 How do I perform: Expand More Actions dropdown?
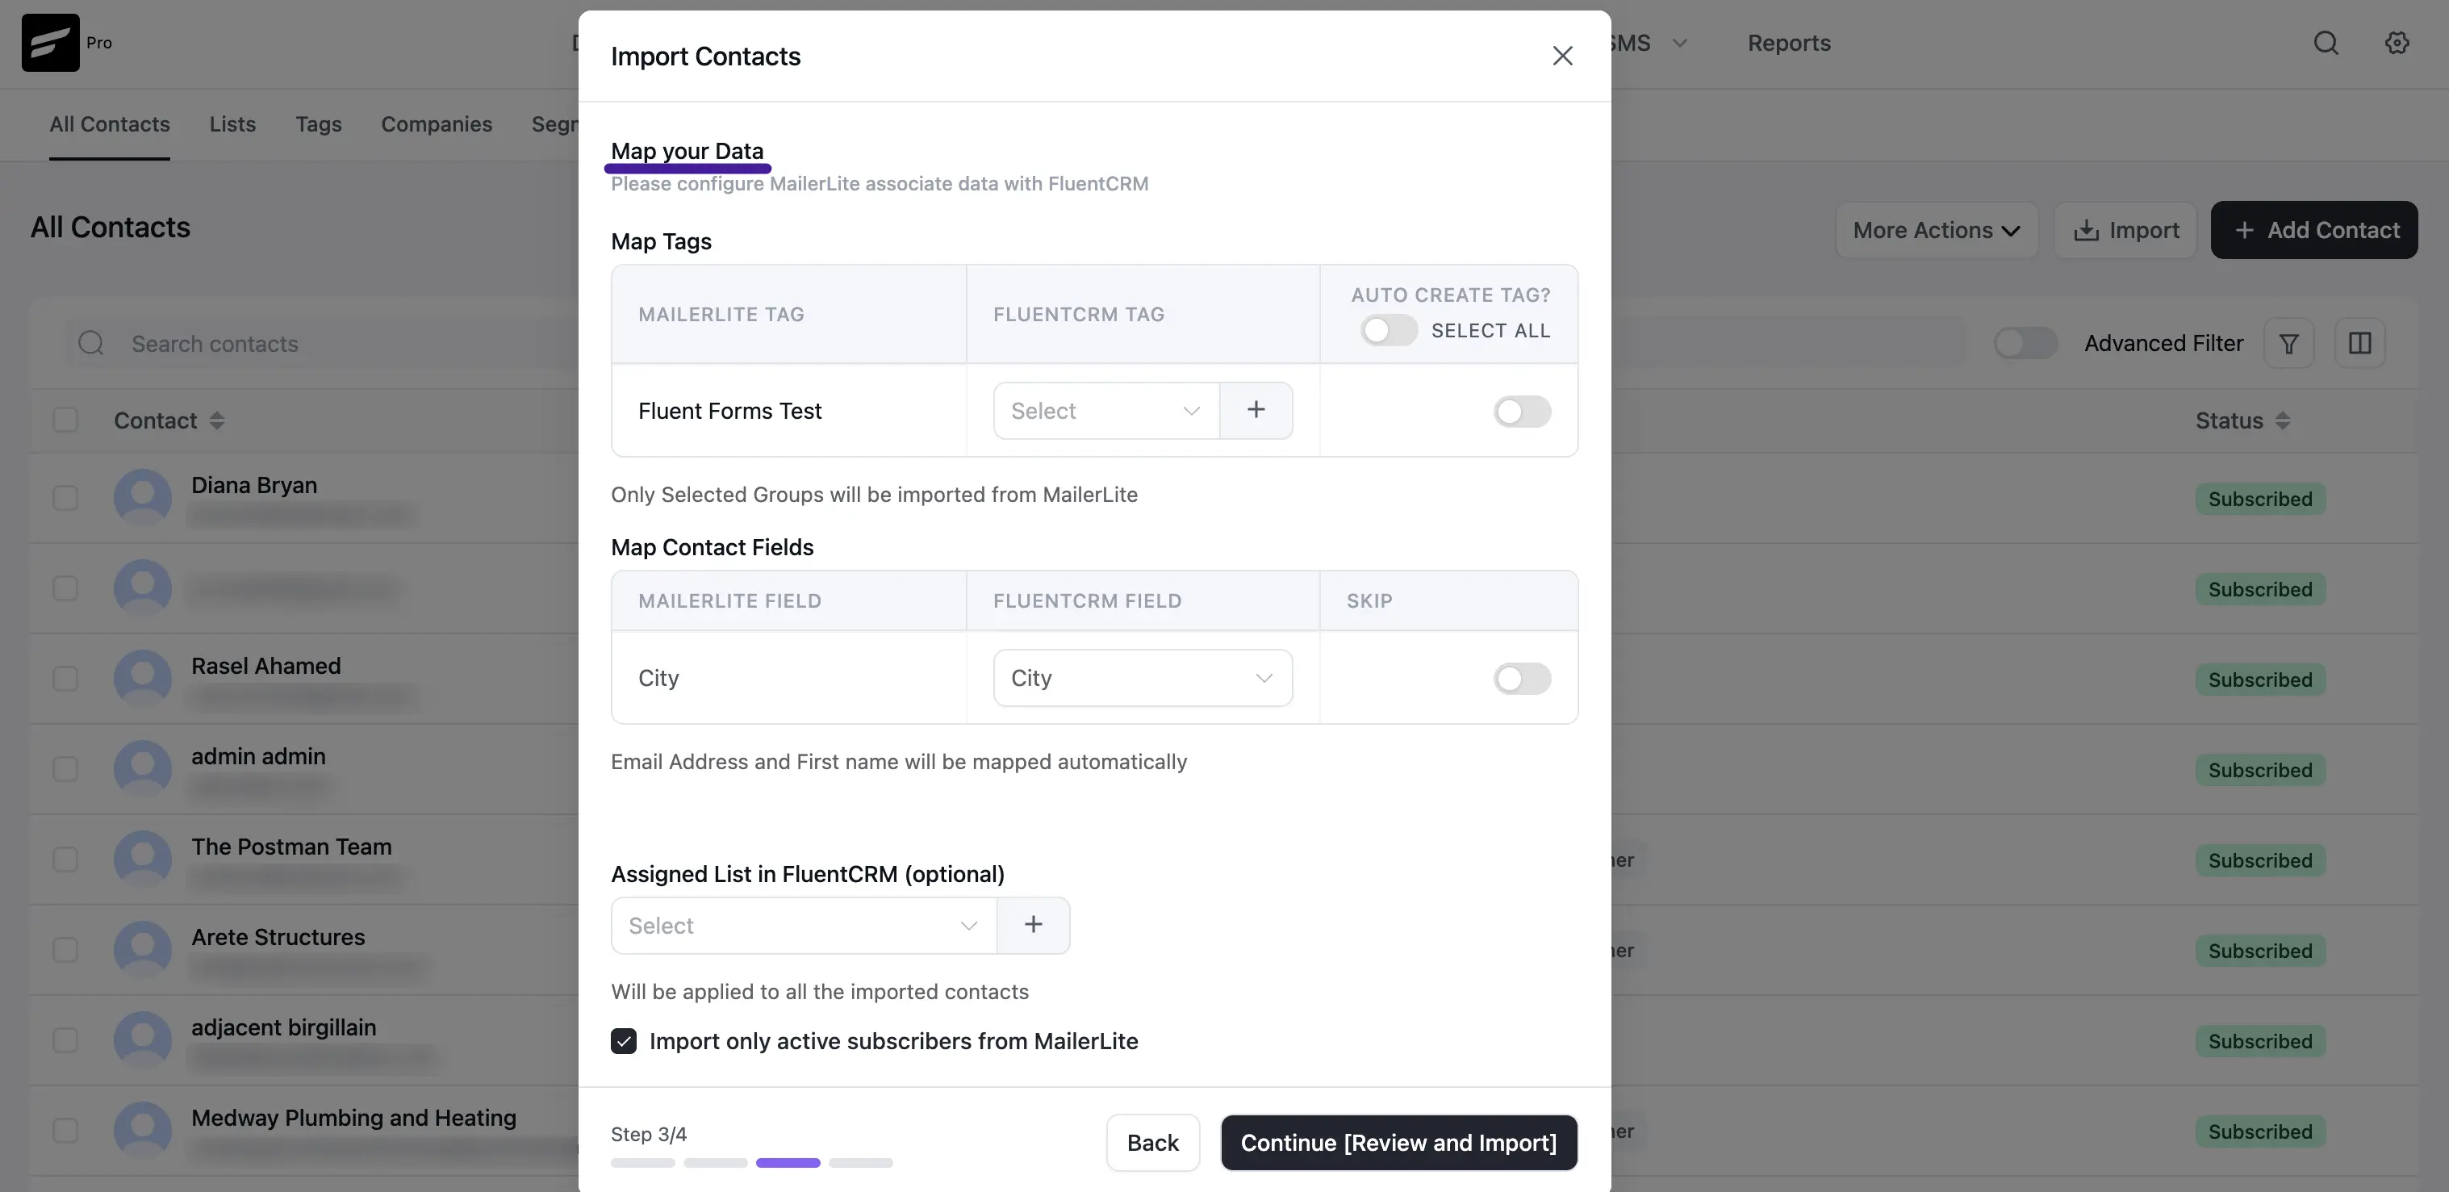pyautogui.click(x=1937, y=230)
